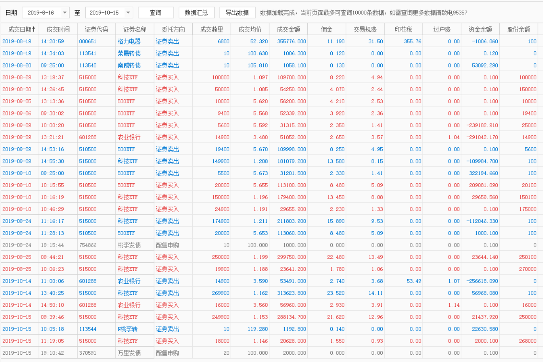Click trade amount 288134.700
This screenshot has height=362, width=543.
[x=292, y=317]
